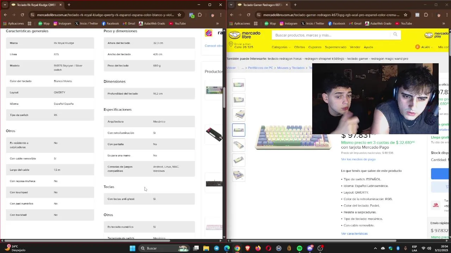Expand the Categorías dropdown menu
Viewport: 451px width, 253px height.
281,47
